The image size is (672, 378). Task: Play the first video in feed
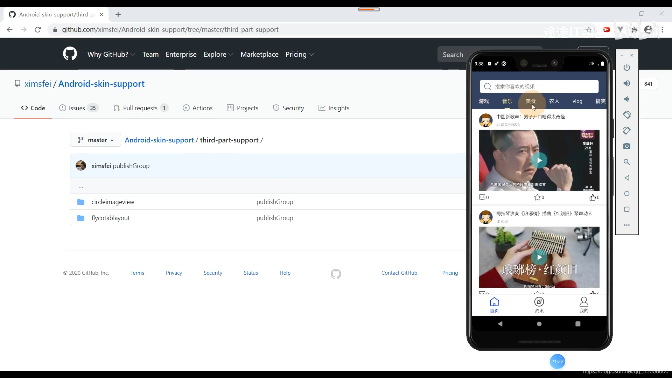pos(539,160)
